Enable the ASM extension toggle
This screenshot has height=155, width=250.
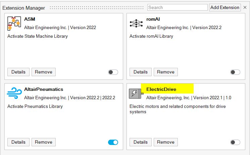pos(113,72)
